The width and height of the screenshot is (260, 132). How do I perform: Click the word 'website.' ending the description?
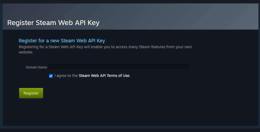(26, 52)
